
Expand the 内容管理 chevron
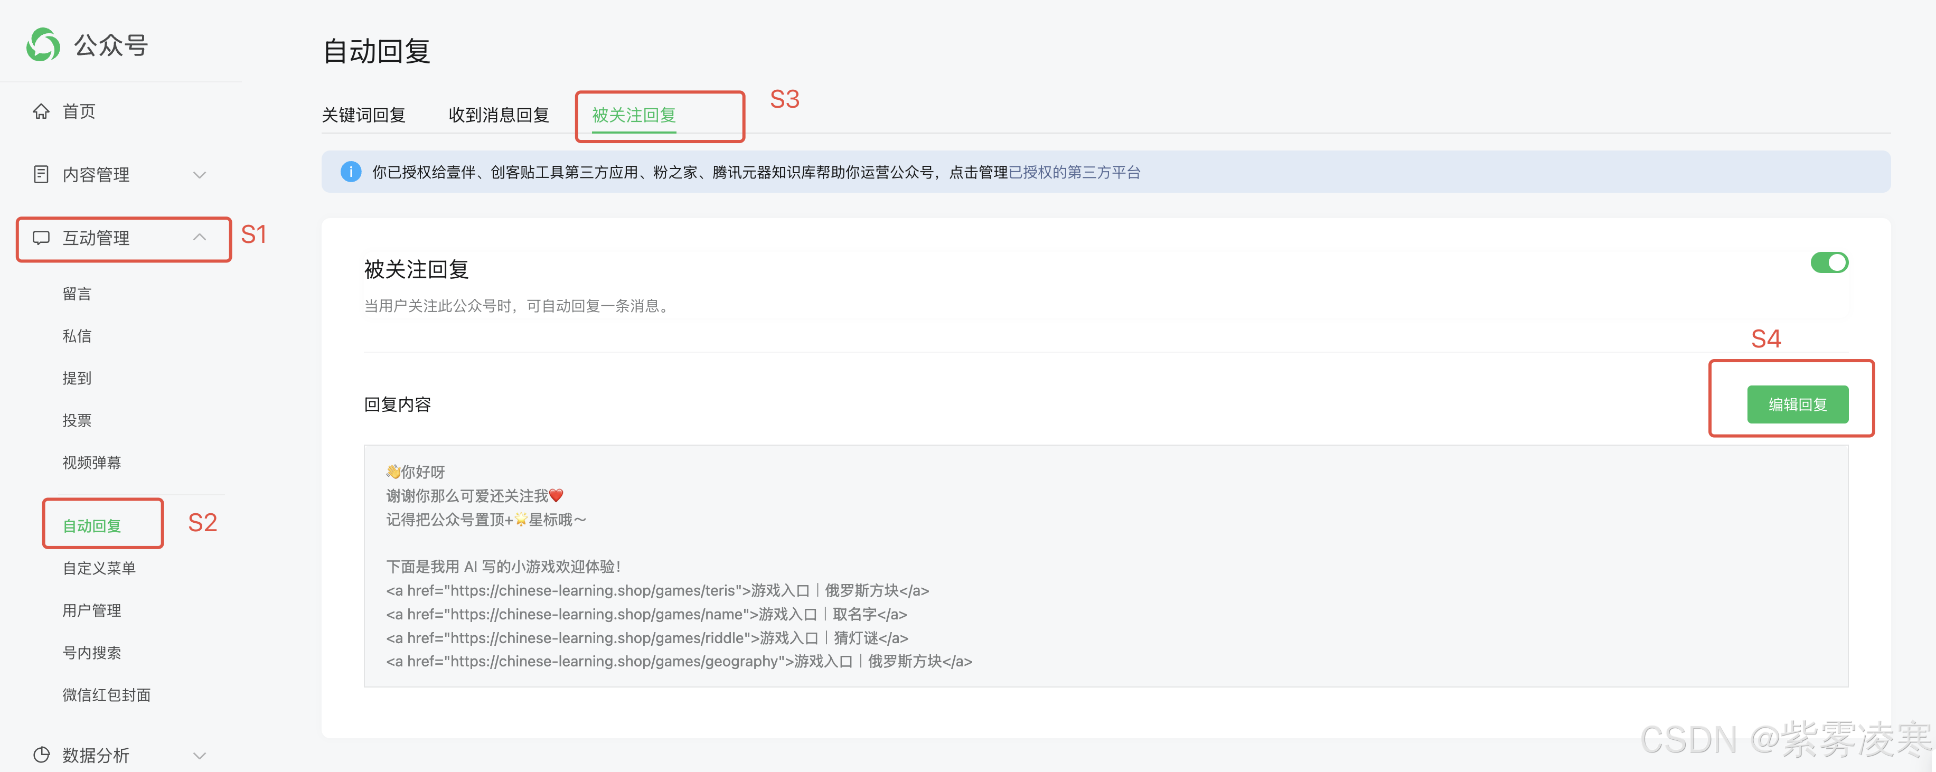pos(199,174)
